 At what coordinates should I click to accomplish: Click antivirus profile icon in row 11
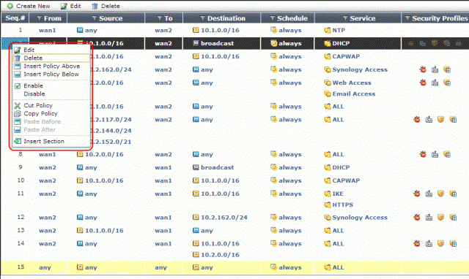point(417,194)
